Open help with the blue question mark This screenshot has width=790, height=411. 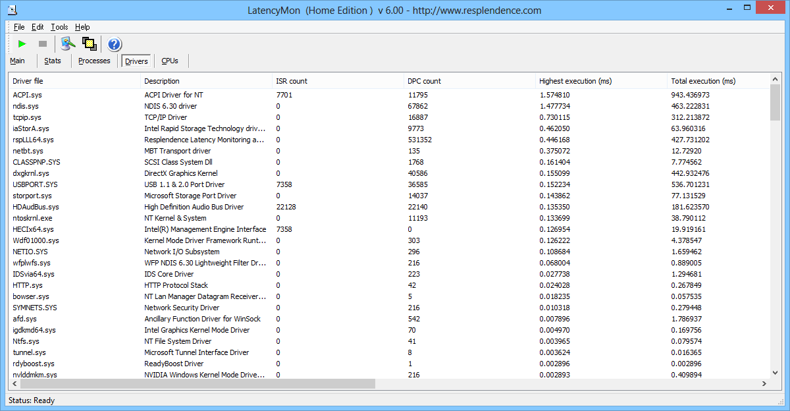pyautogui.click(x=114, y=44)
